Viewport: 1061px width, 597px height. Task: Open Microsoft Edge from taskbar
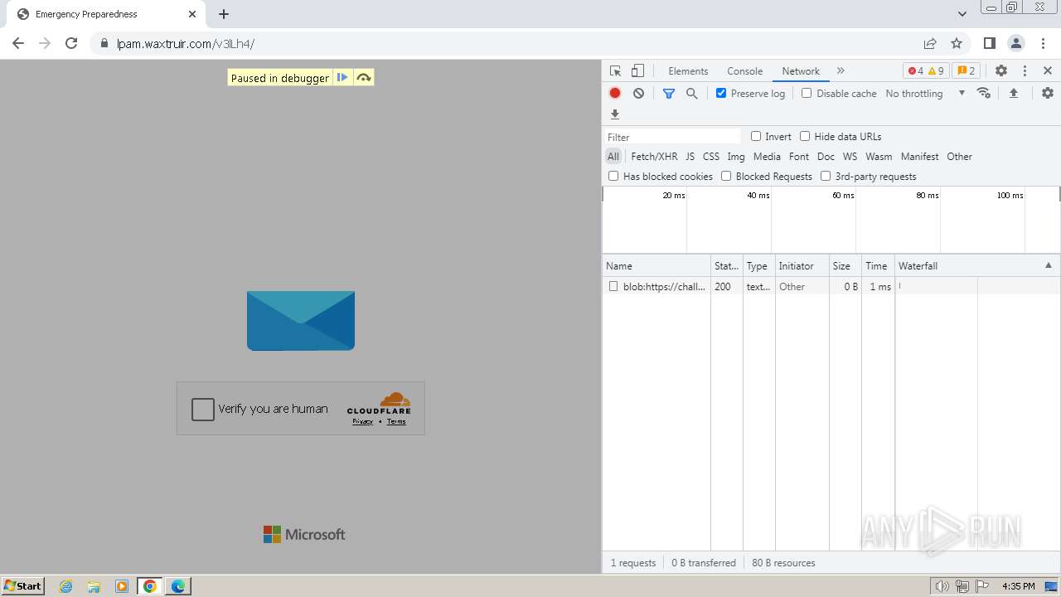pyautogui.click(x=177, y=586)
